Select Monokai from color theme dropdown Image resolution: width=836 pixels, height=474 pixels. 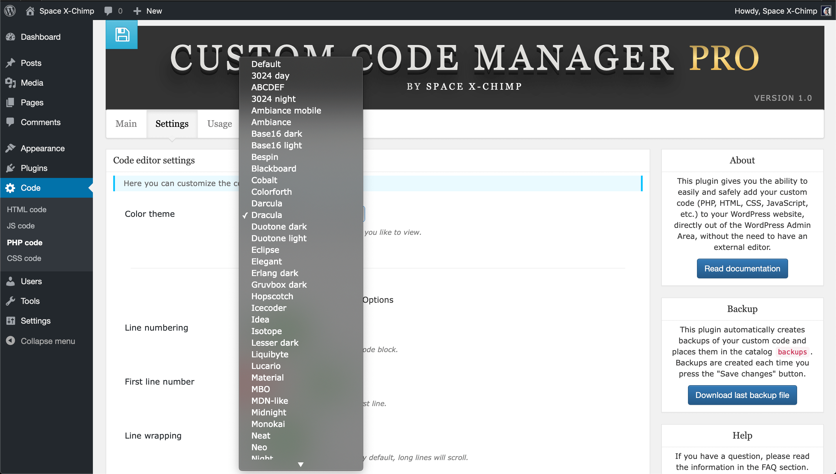coord(268,423)
